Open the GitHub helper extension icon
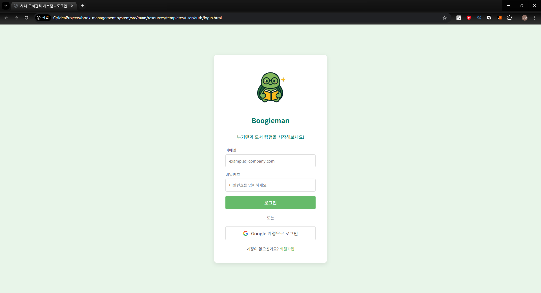Image resolution: width=541 pixels, height=293 pixels. tap(479, 17)
